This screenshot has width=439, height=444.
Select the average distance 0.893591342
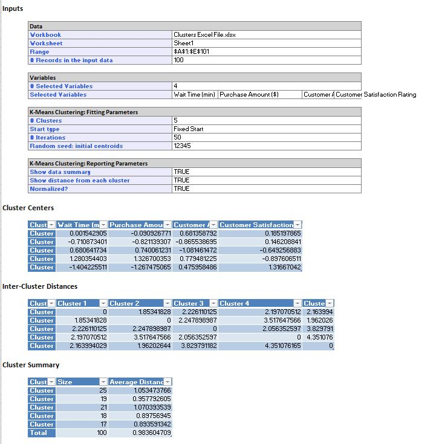point(140,425)
